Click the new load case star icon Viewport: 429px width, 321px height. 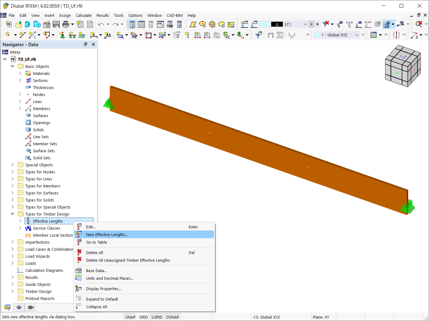coord(244,24)
